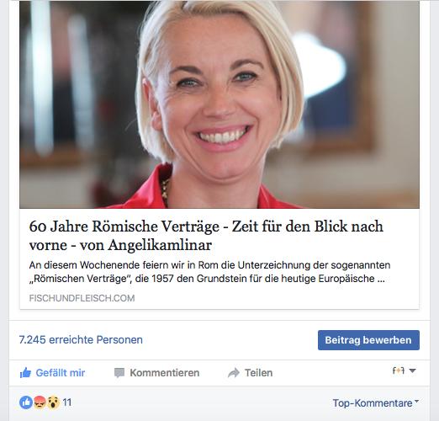Click the post-as identity icon by Teilen
The width and height of the screenshot is (439, 421).
coord(398,370)
